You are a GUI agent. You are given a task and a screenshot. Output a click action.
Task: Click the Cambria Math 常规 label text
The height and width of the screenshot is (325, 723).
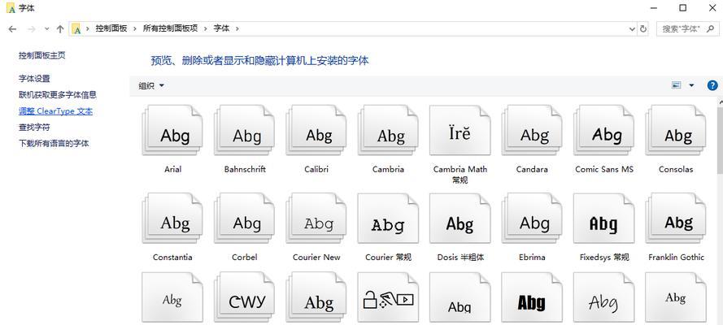(x=459, y=175)
